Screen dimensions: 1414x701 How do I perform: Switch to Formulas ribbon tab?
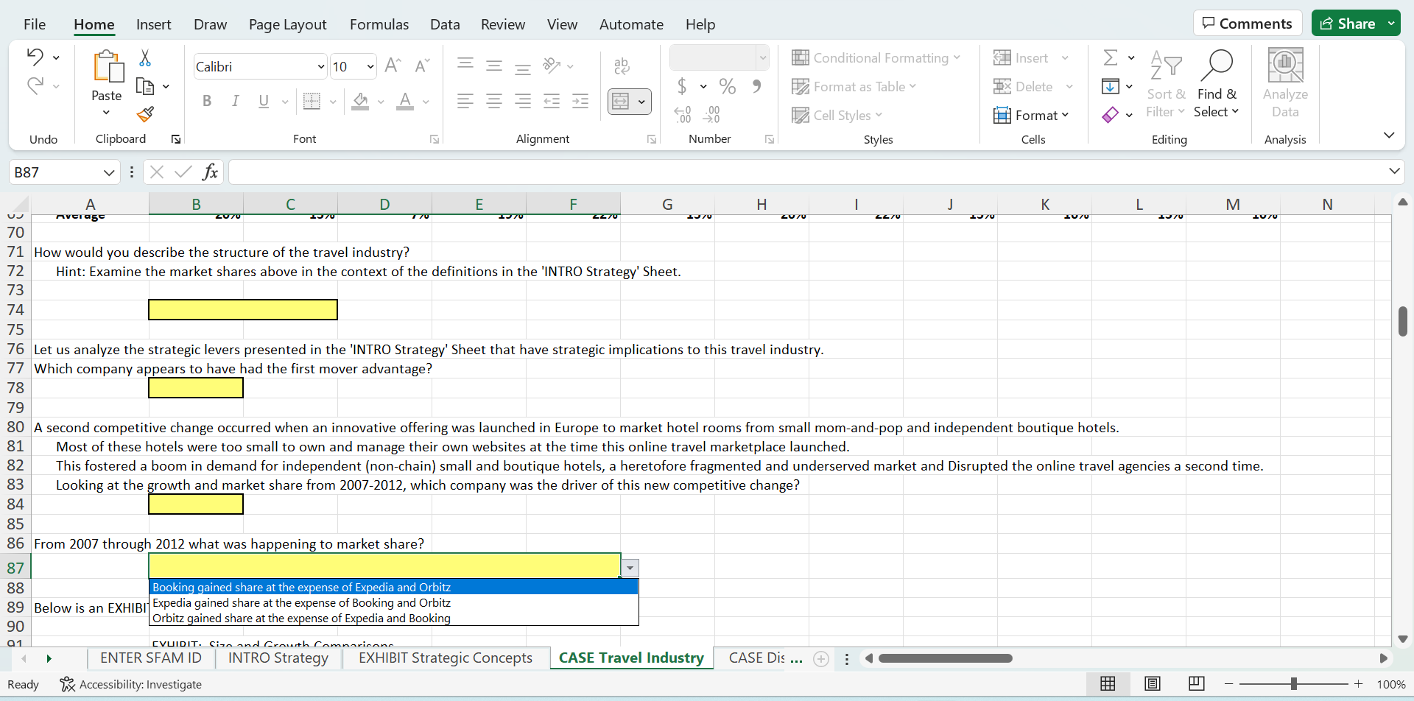pos(379,24)
